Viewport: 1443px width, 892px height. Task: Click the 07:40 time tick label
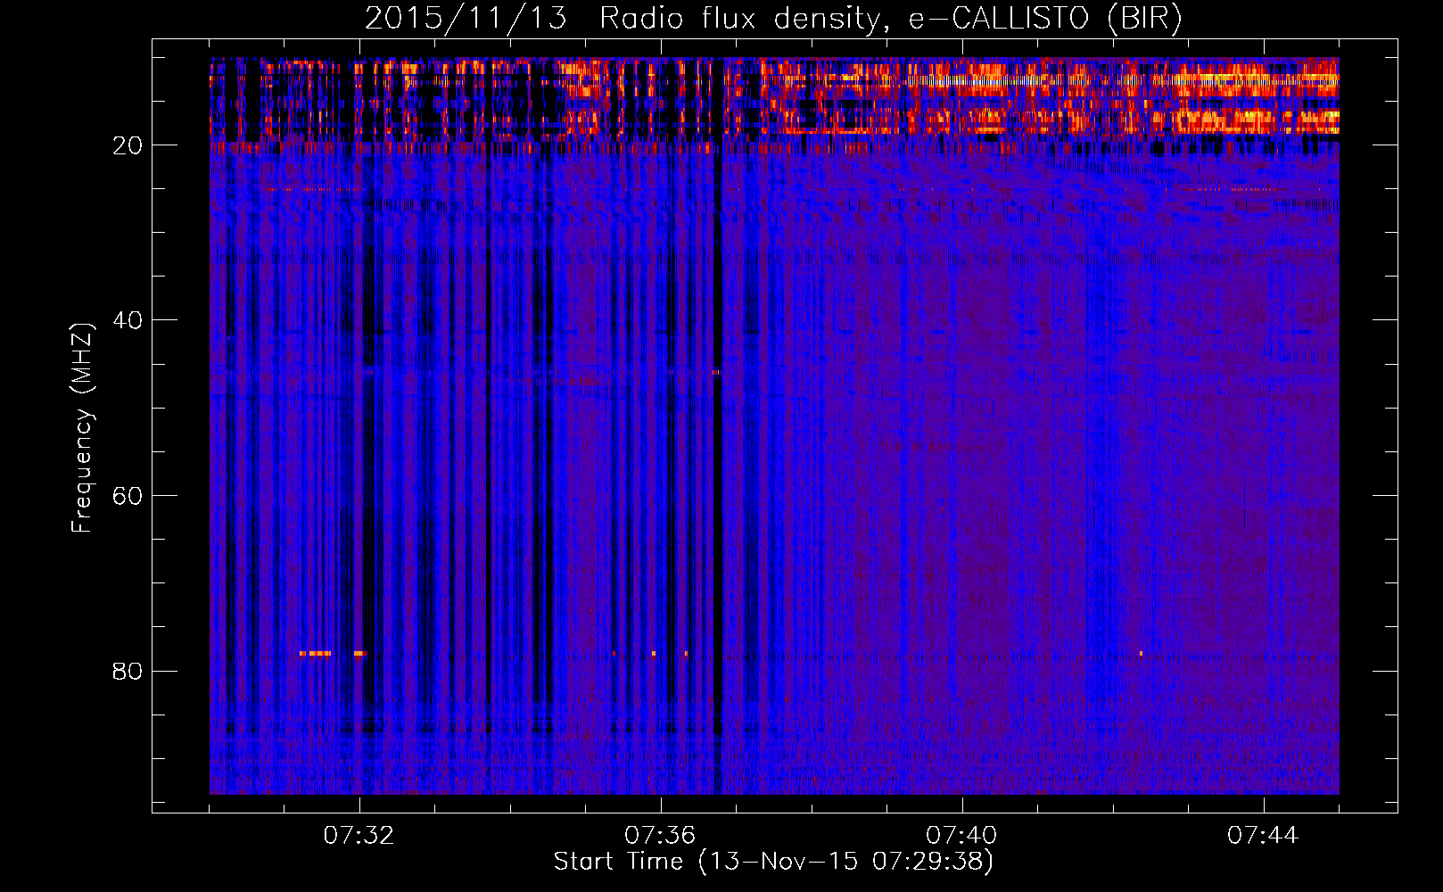[x=961, y=836]
